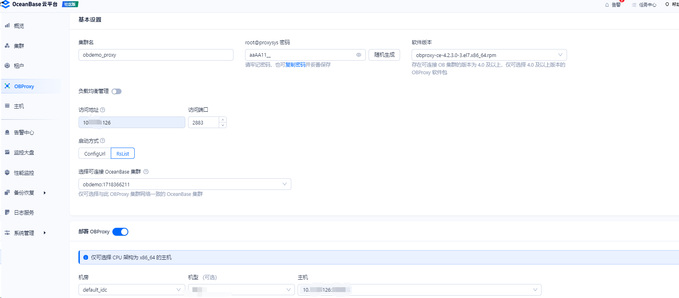The image size is (679, 298).
Task: Decrease 访问端口 with the down arrow
Action: (x=223, y=125)
